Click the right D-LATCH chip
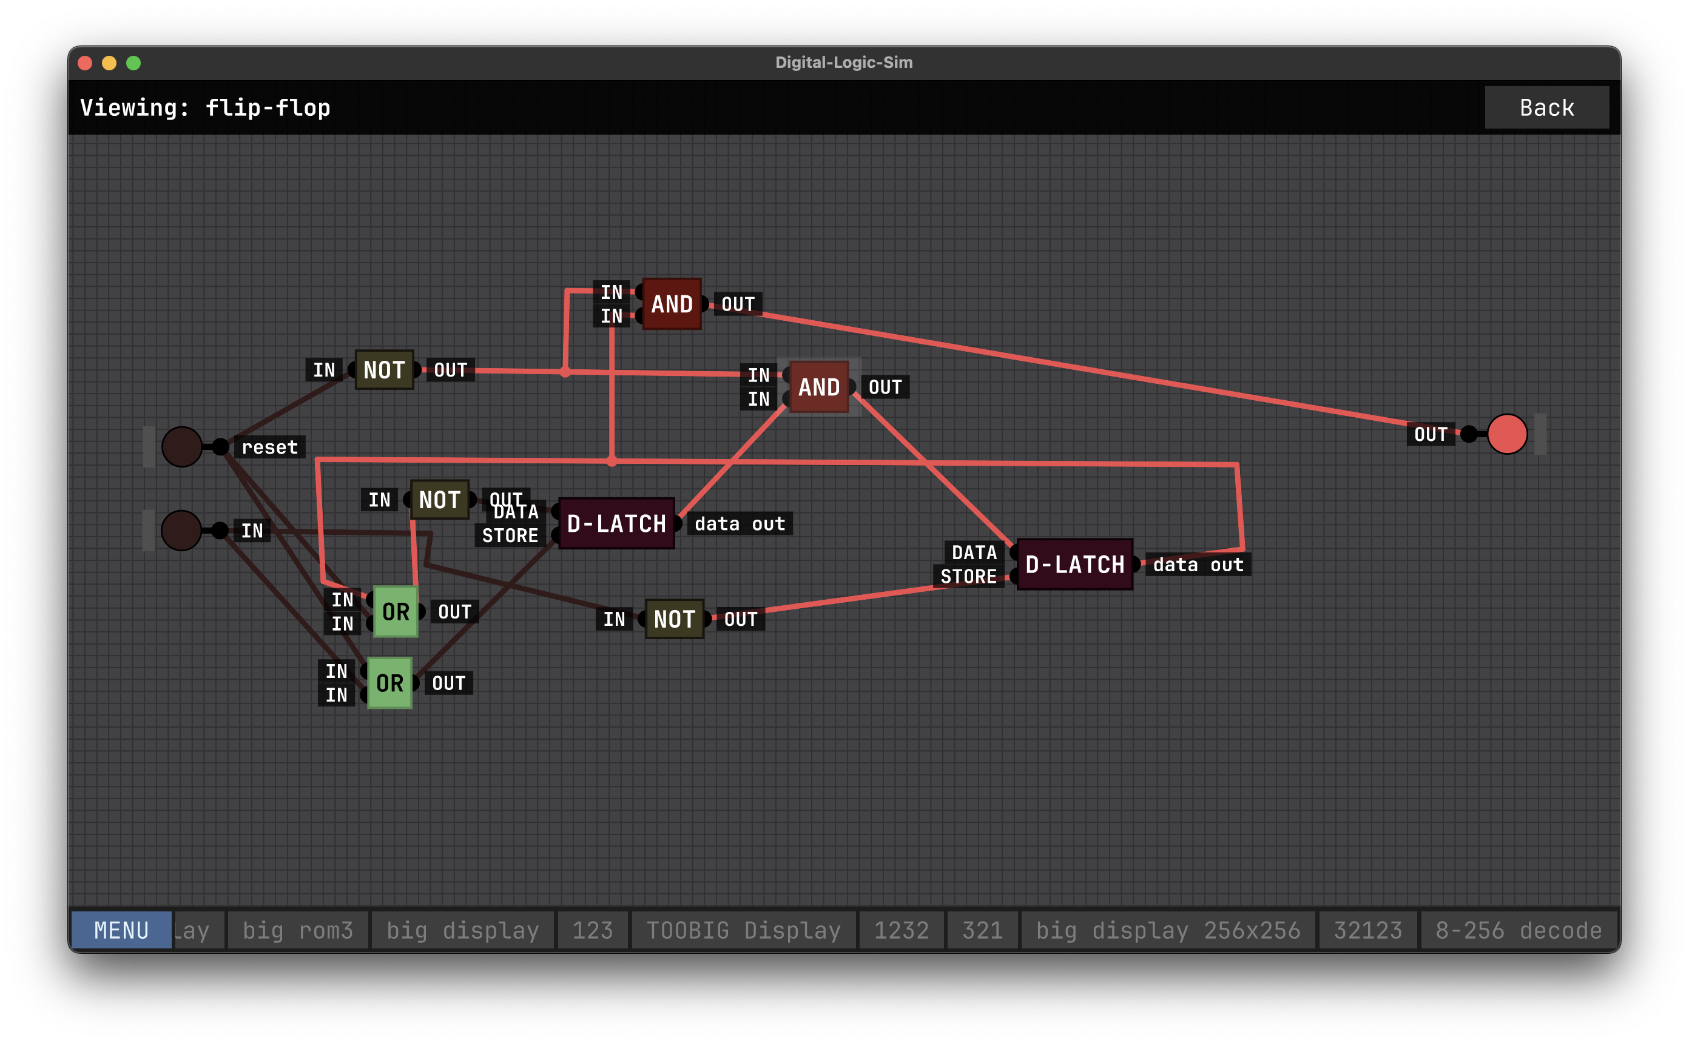1689x1043 pixels. pos(1074,565)
